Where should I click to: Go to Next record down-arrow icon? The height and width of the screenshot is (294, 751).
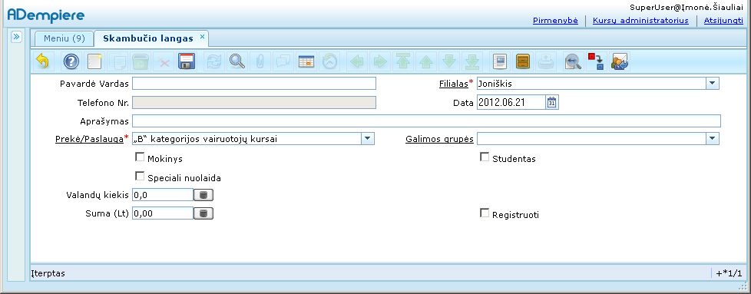[448, 61]
